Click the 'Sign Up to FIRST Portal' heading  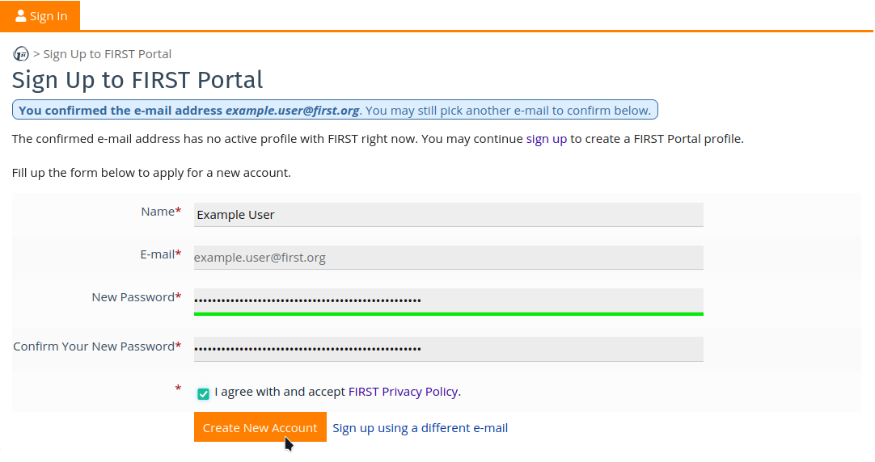(137, 80)
